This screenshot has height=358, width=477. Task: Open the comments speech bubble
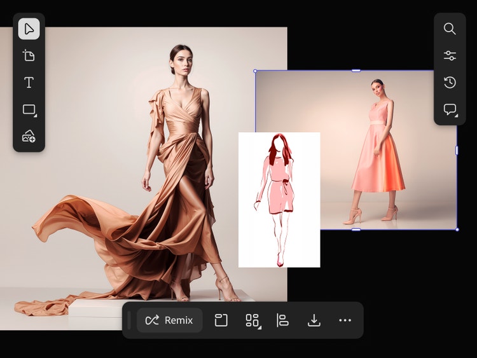[450, 110]
